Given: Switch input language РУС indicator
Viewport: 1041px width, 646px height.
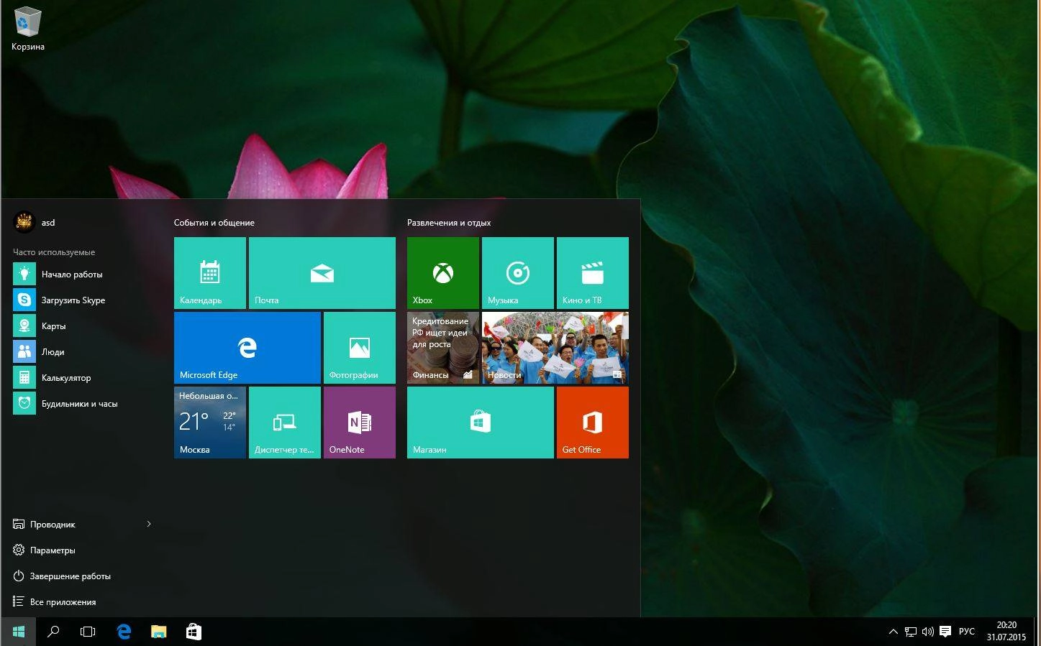Looking at the screenshot, I should point(967,632).
